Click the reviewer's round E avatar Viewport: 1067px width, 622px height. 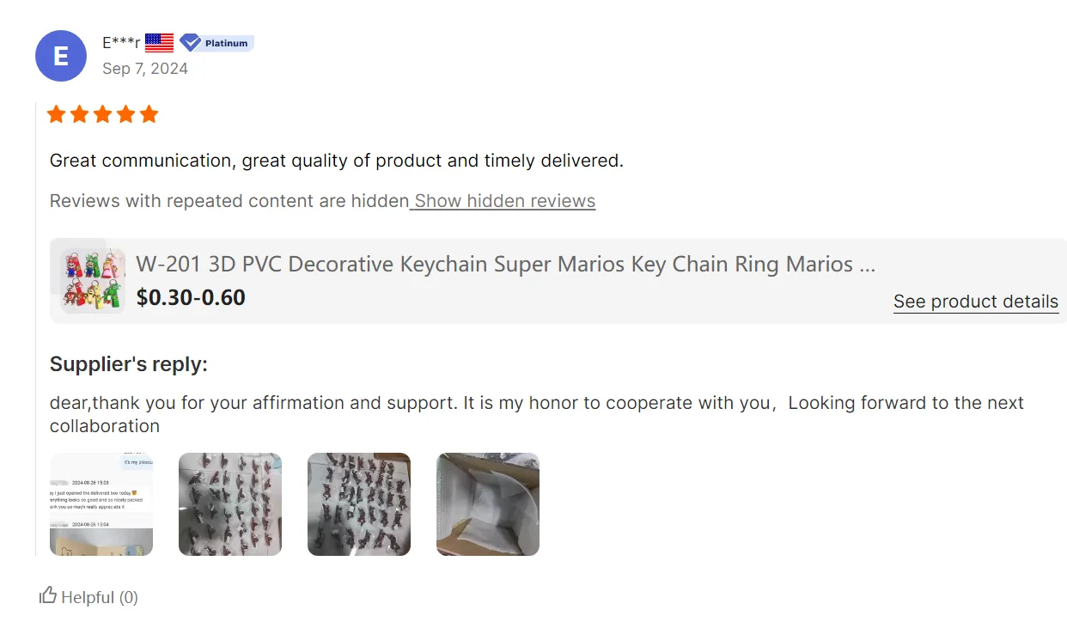point(61,56)
